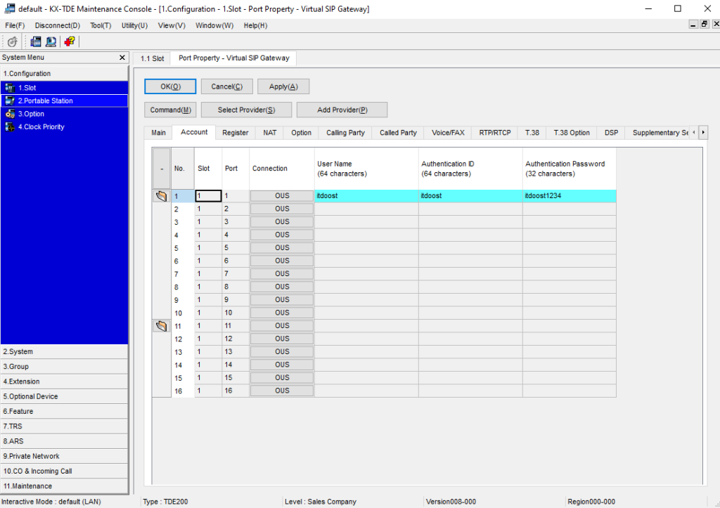Click the table corner '-' select-all header
720x508 pixels.
coord(161,169)
